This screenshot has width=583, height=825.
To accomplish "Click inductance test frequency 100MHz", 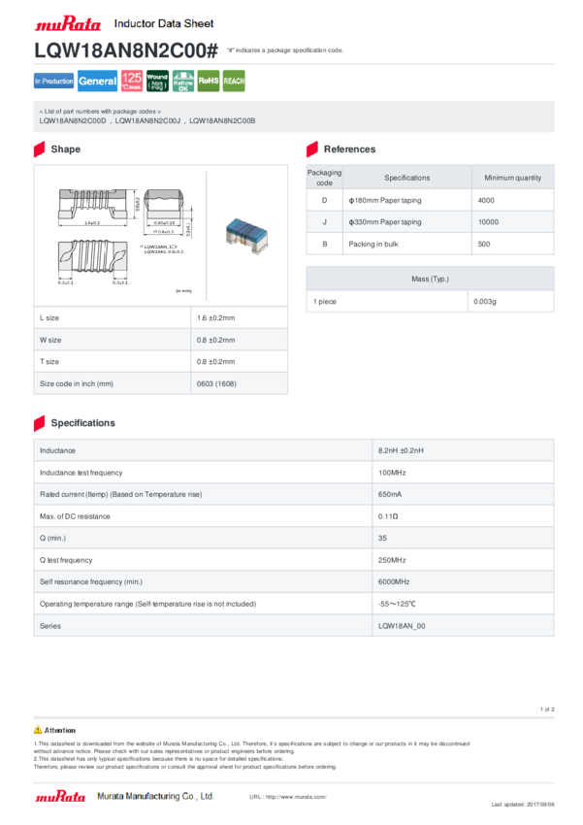I will [392, 473].
